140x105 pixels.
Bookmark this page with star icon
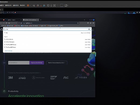[x=78, y=23]
